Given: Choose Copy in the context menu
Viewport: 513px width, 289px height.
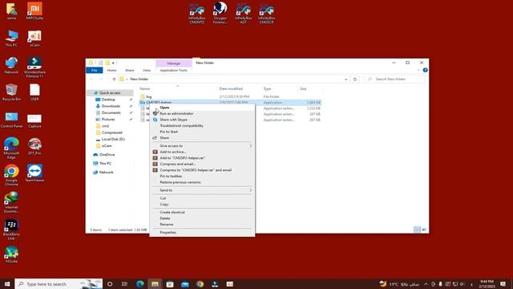Looking at the screenshot, I should point(164,205).
